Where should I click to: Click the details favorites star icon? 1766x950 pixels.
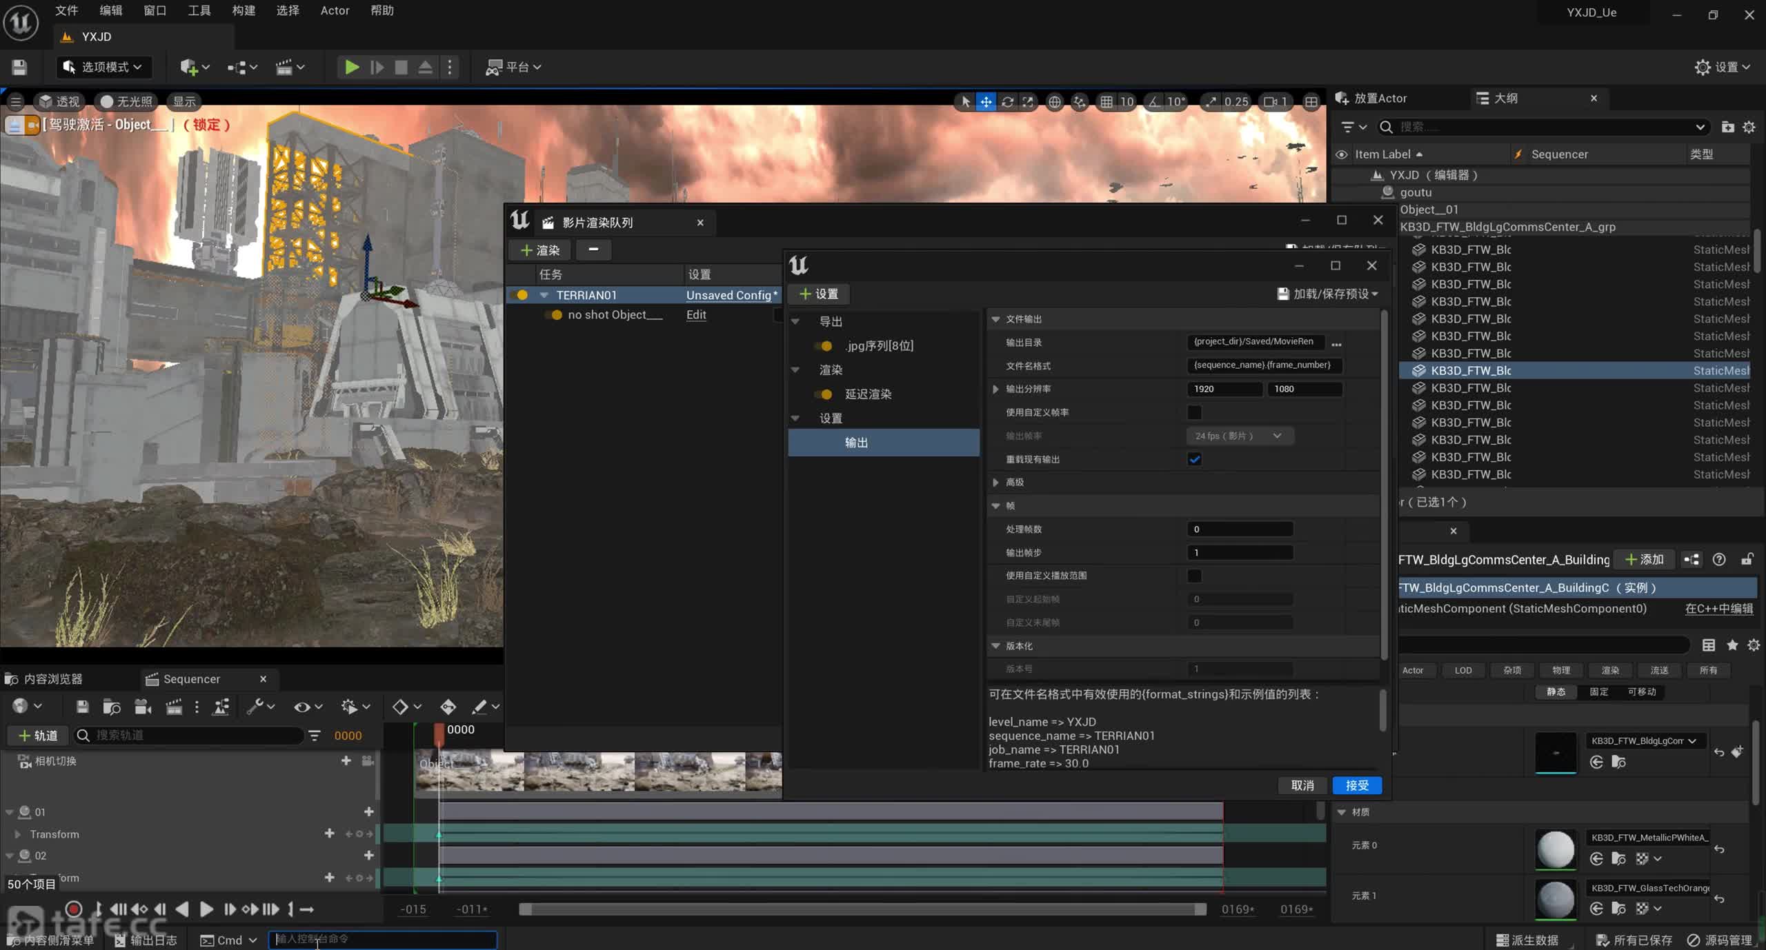pos(1732,645)
